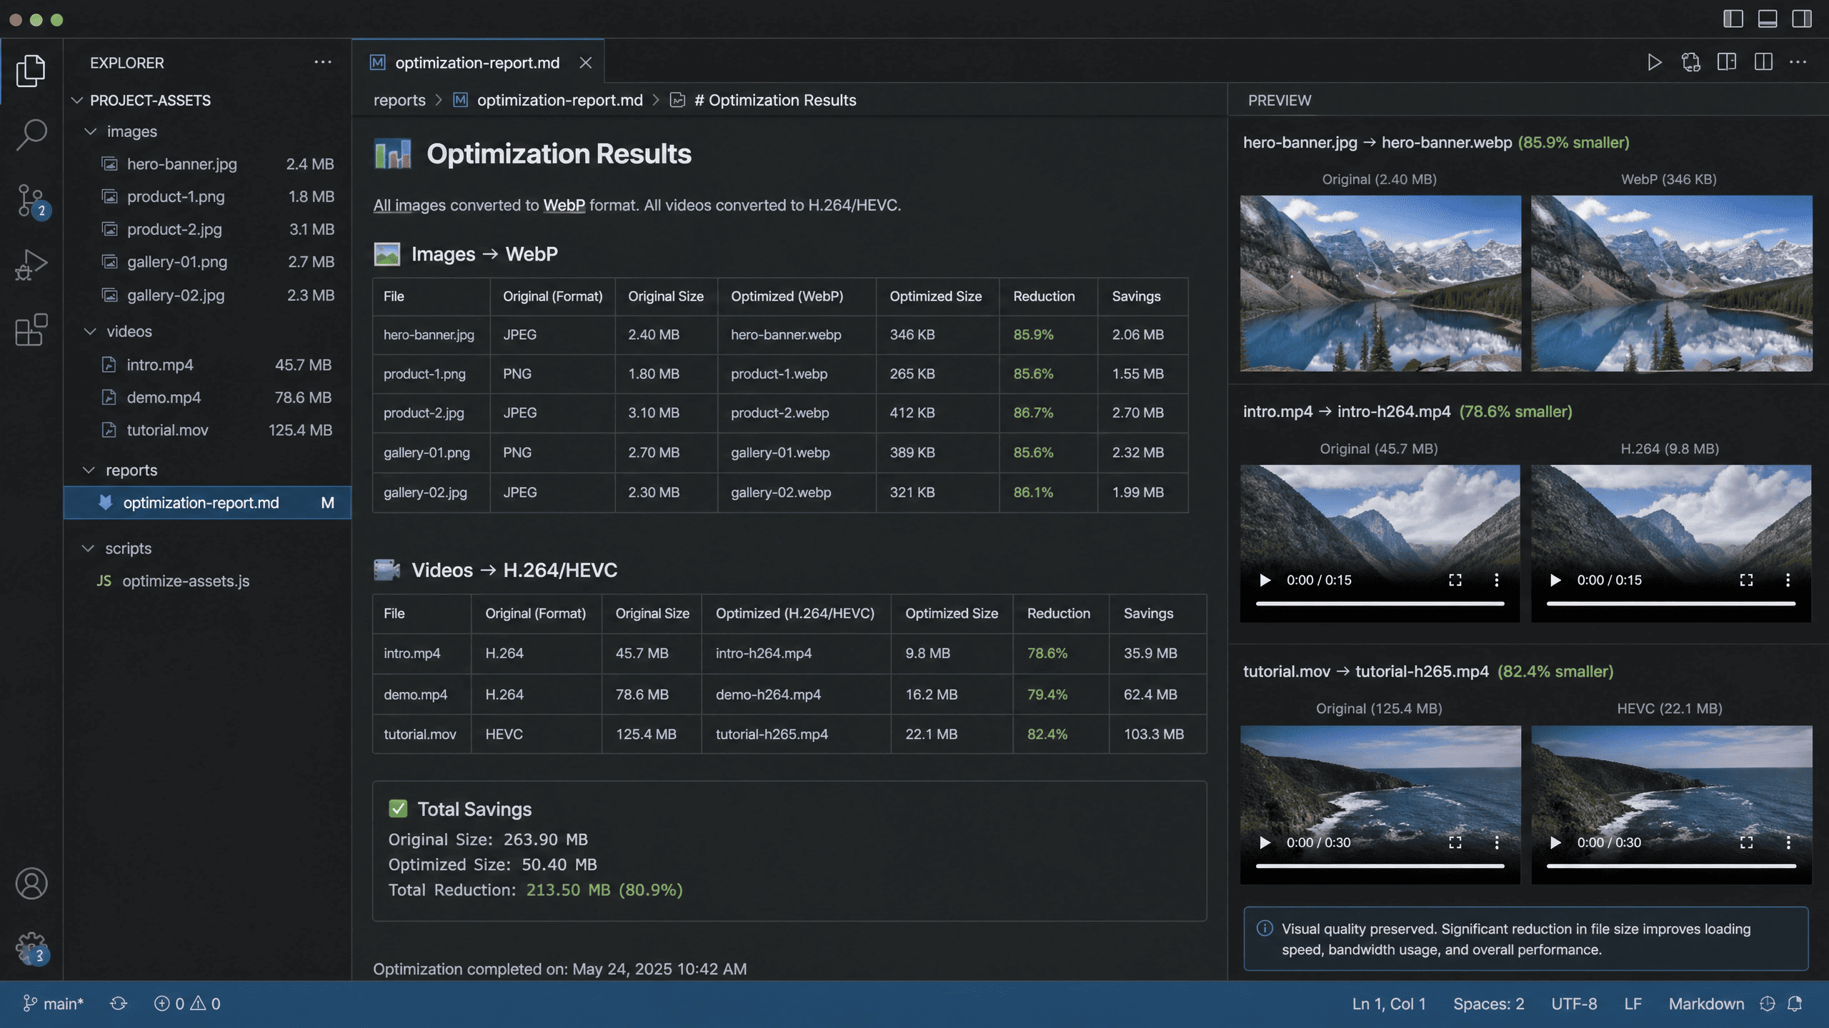
Task: Open the Search view in activity bar
Action: coord(31,134)
